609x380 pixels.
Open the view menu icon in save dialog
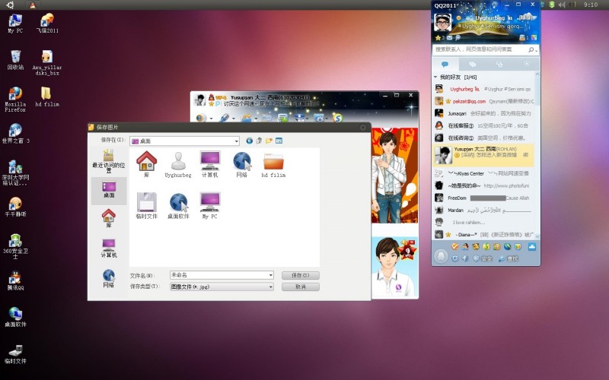coord(279,141)
